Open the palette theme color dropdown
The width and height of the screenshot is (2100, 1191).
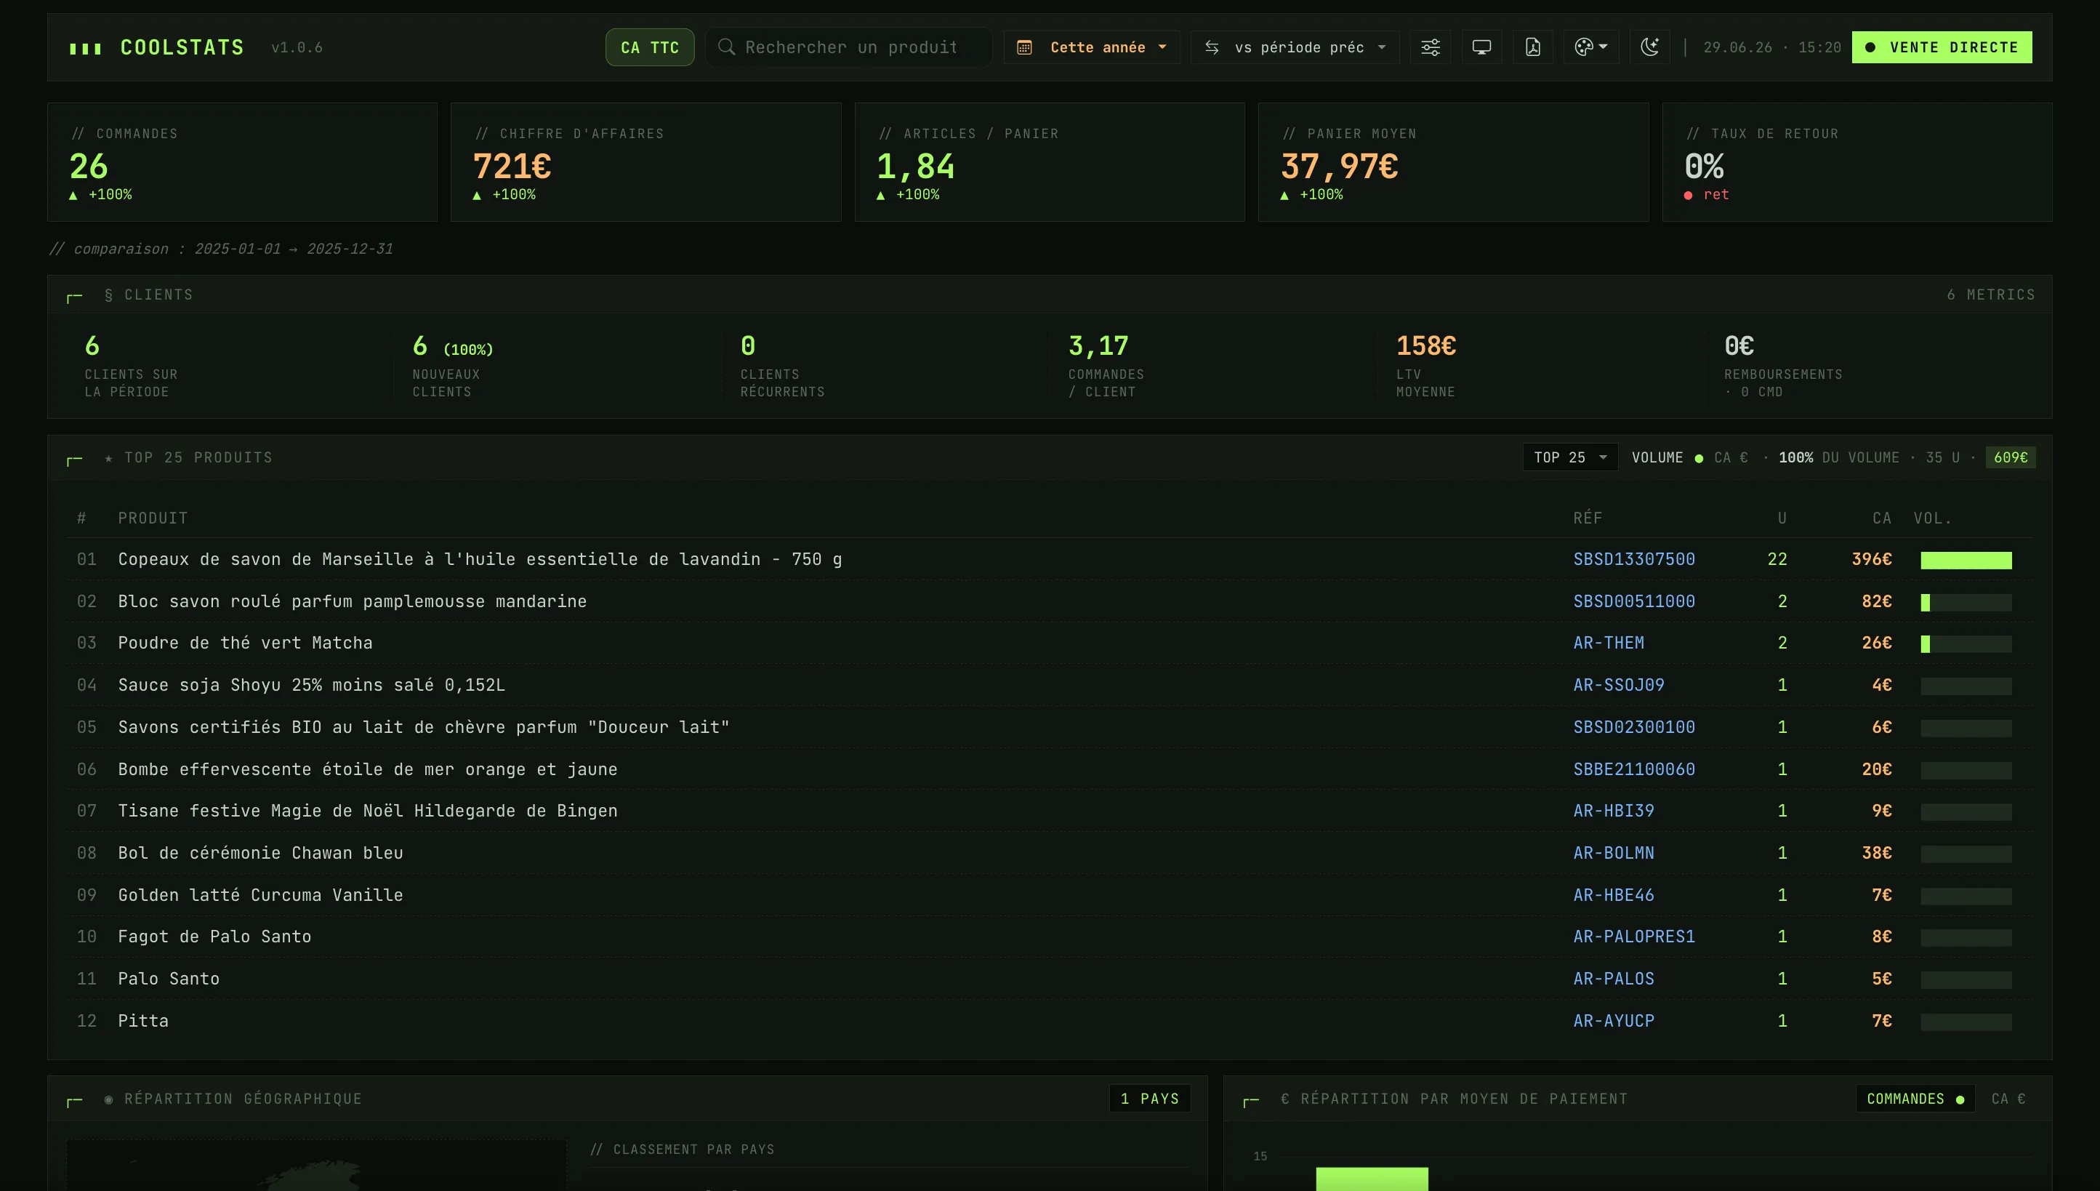click(x=1590, y=47)
